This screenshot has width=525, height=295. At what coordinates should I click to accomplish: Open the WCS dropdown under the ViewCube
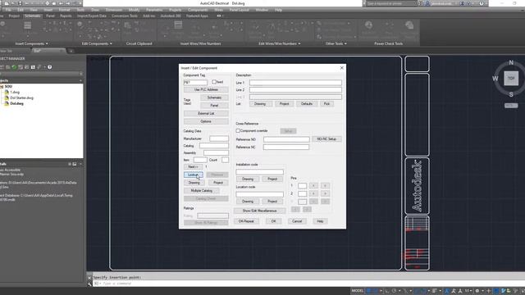point(511,106)
